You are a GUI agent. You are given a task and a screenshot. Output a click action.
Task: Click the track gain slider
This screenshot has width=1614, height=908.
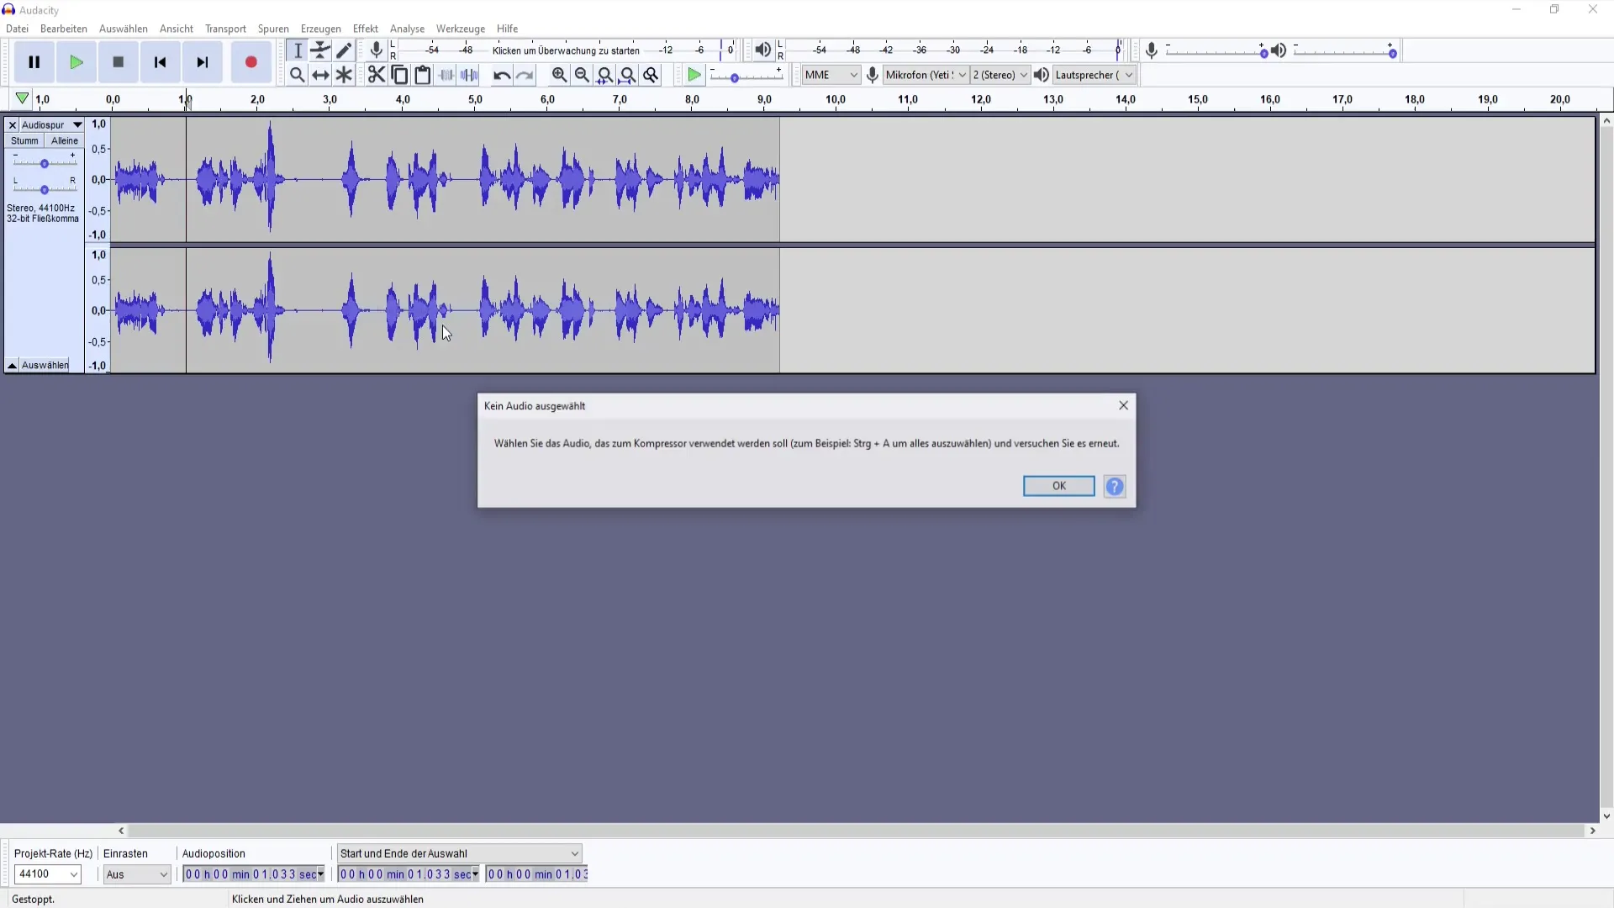[x=44, y=163]
